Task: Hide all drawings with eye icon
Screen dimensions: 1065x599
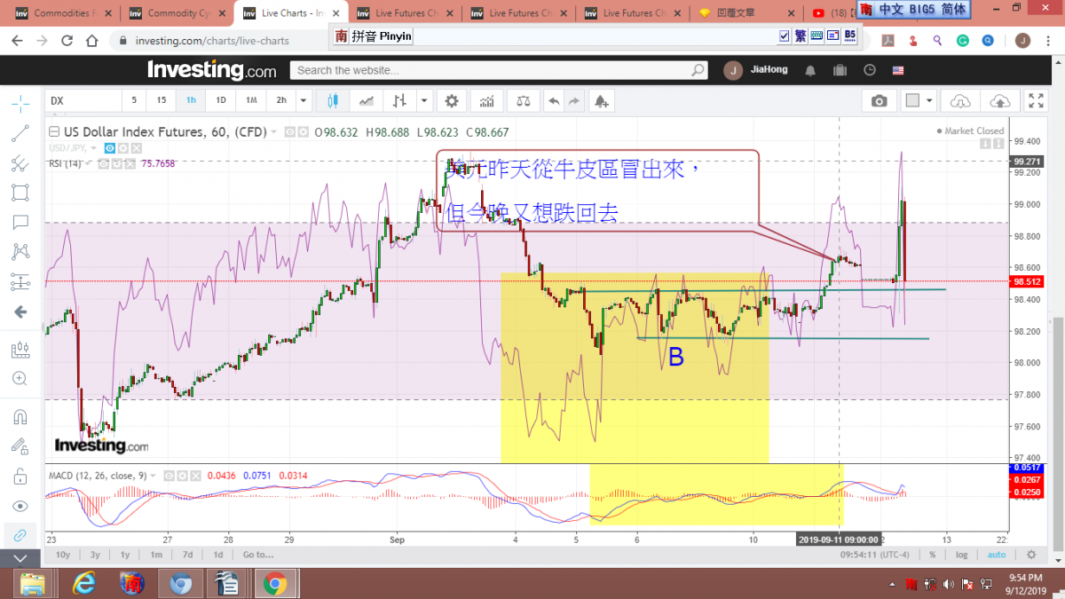Action: point(20,506)
